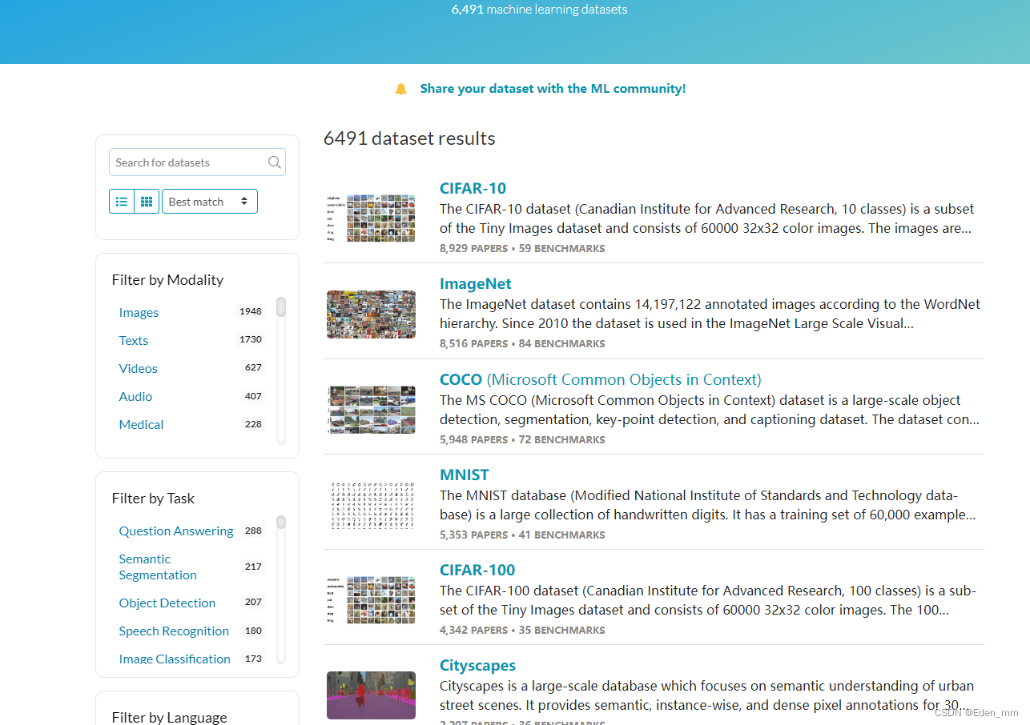
Task: Click the Cityscapes description text
Action: coord(707,695)
